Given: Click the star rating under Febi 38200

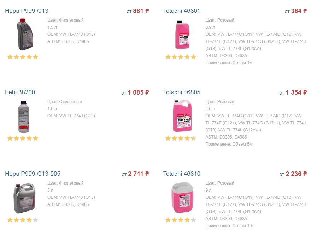Looking at the screenshot, I should point(23,138).
